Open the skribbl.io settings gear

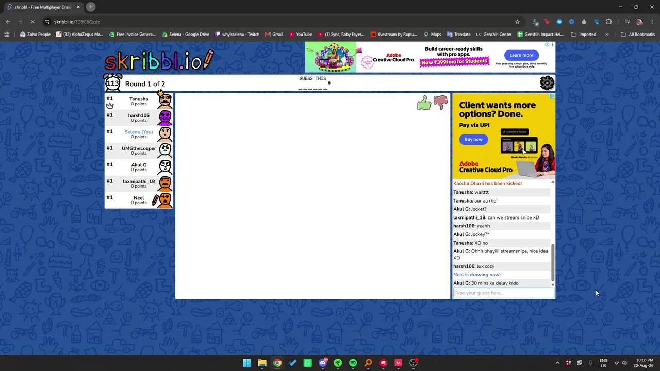(x=547, y=82)
